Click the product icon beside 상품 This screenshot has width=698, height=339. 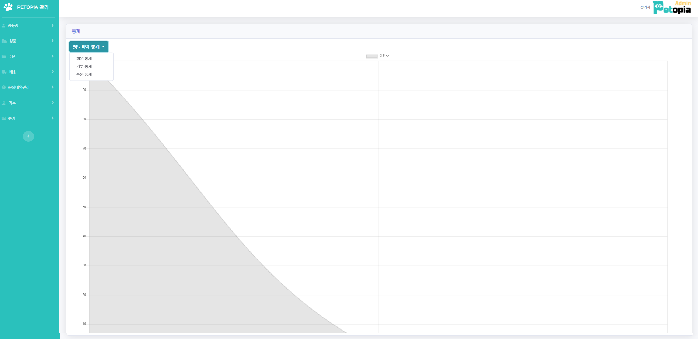tap(4, 41)
